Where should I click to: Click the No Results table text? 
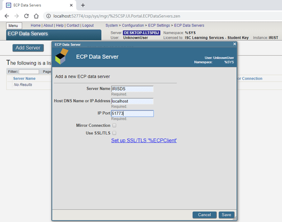[23, 85]
